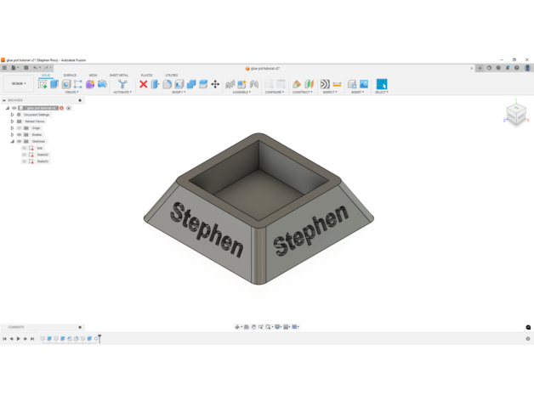
Task: Click the ViewCube in the viewport corner
Action: click(515, 113)
